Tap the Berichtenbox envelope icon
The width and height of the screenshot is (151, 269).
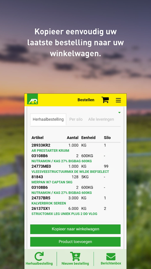(x=111, y=257)
